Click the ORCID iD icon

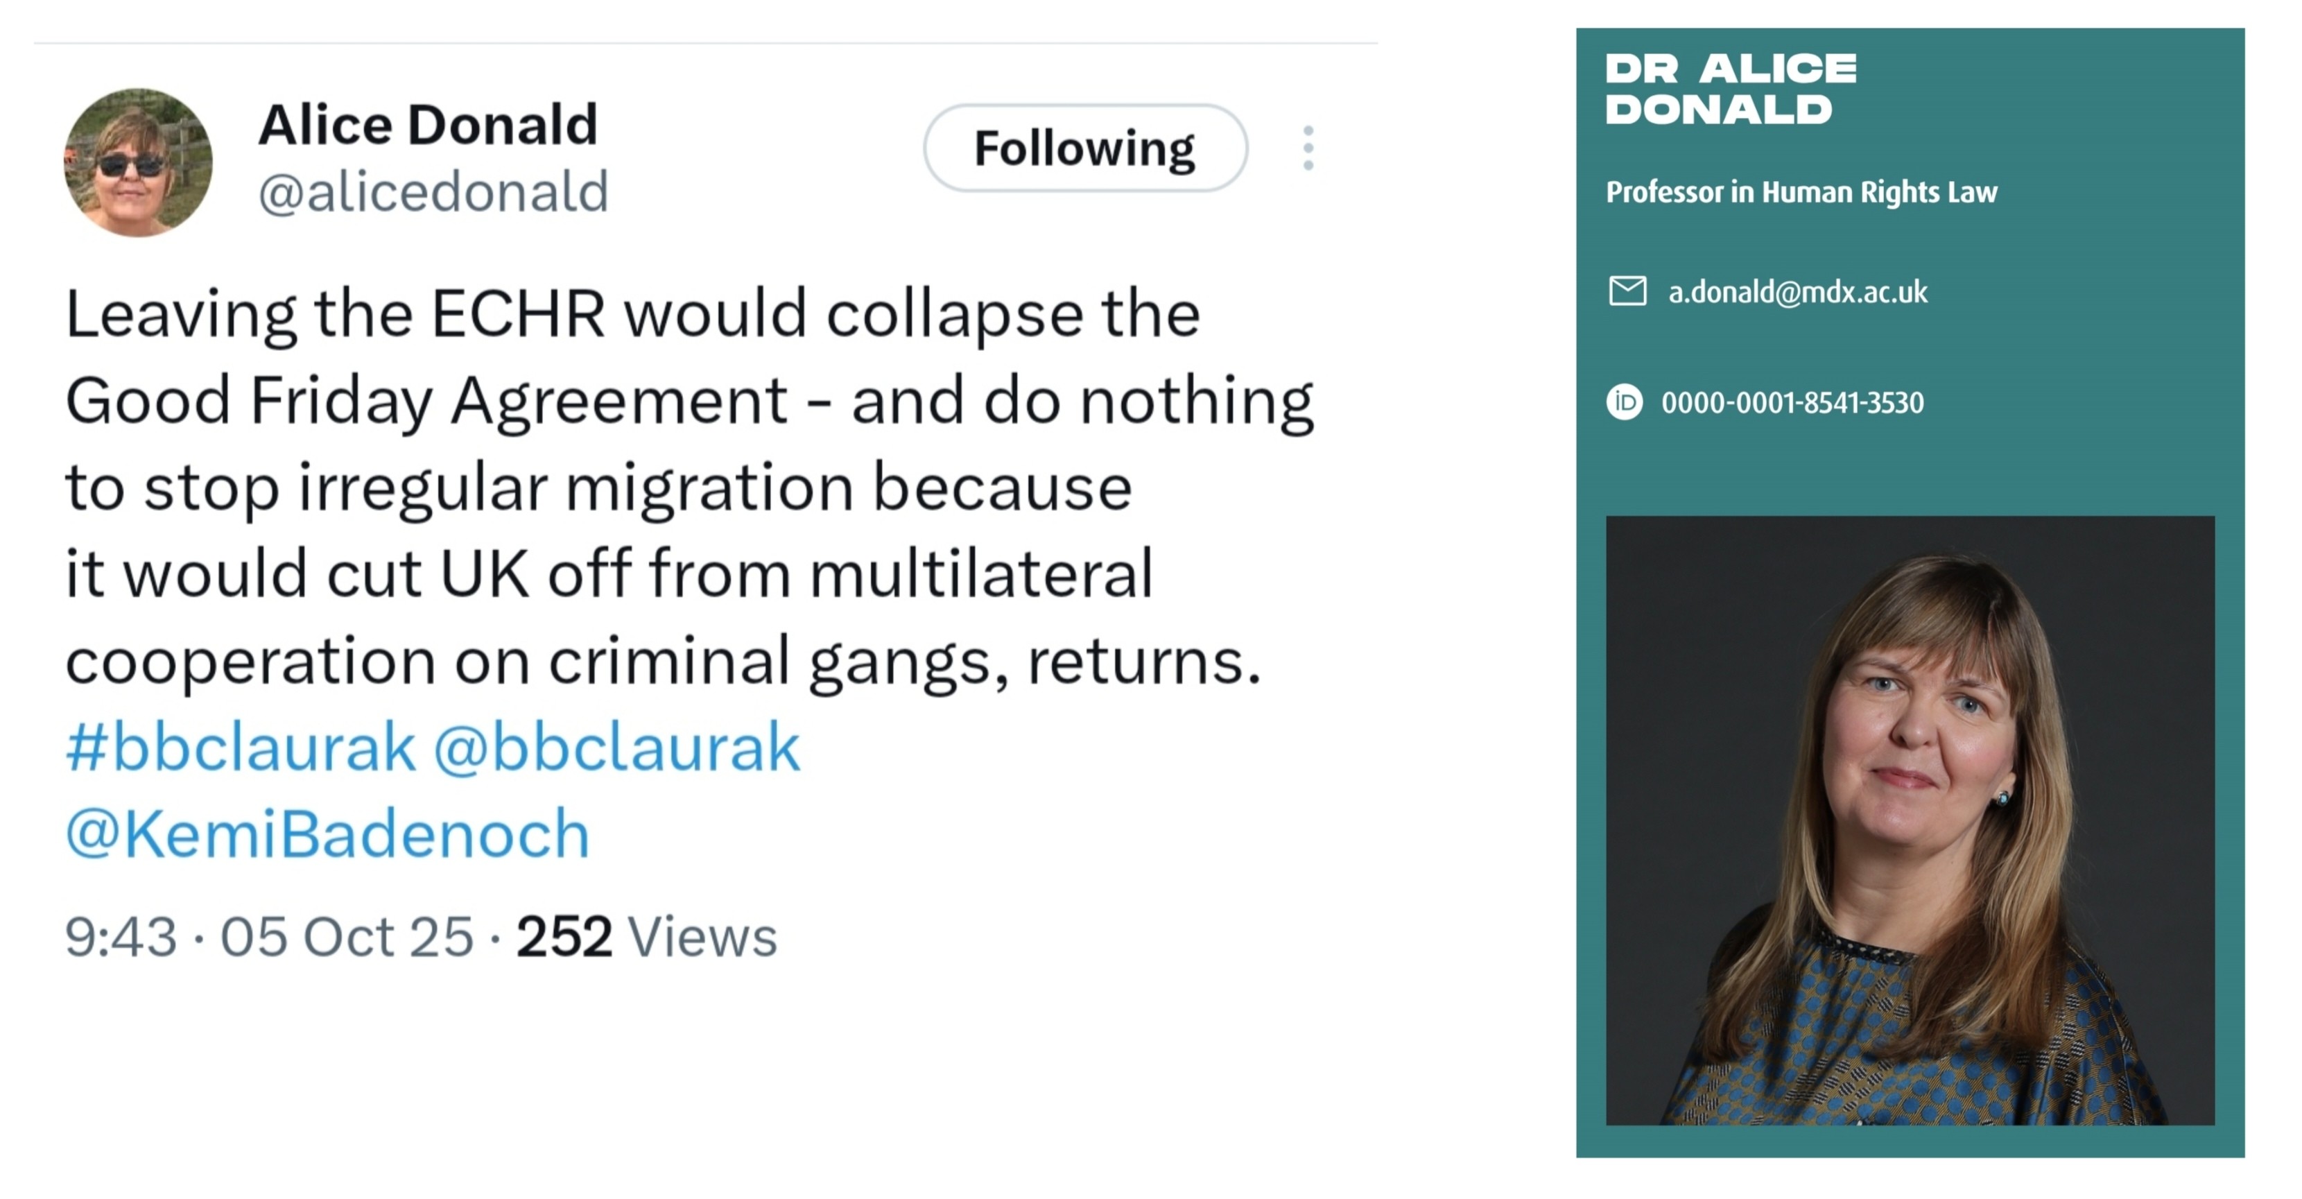1625,402
